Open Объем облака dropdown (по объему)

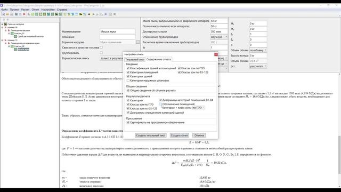258,50
